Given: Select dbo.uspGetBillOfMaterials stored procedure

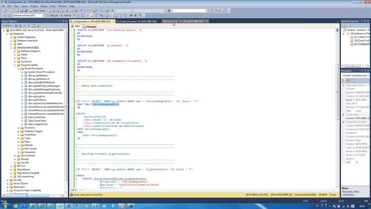Looking at the screenshot, I should tap(41, 82).
